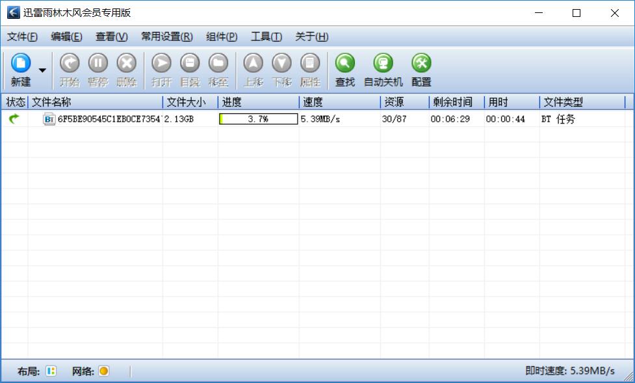This screenshot has height=383, width=635.
Task: Maximize the 迅雷 window
Action: tap(577, 13)
